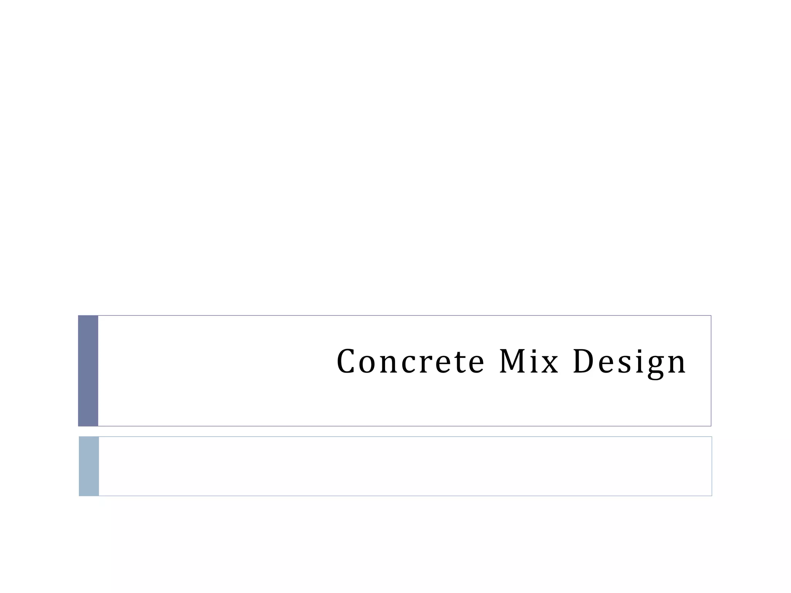791x593 pixels.
Task: Click the blank margin left of the accent bars
Action: 39,405
